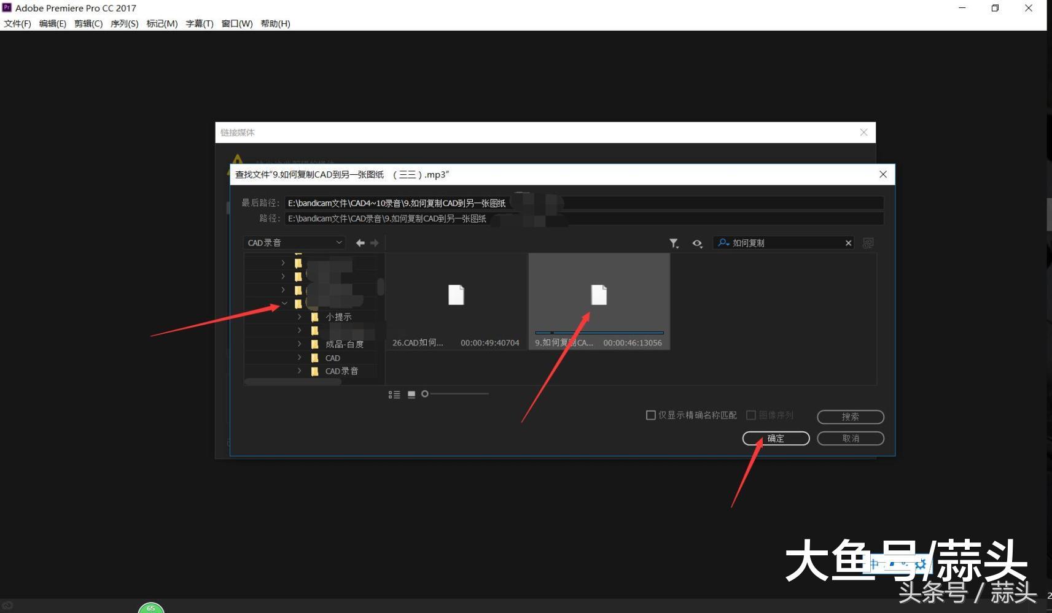The image size is (1052, 613).
Task: Click the folder icon beside CAD
Action: [314, 358]
